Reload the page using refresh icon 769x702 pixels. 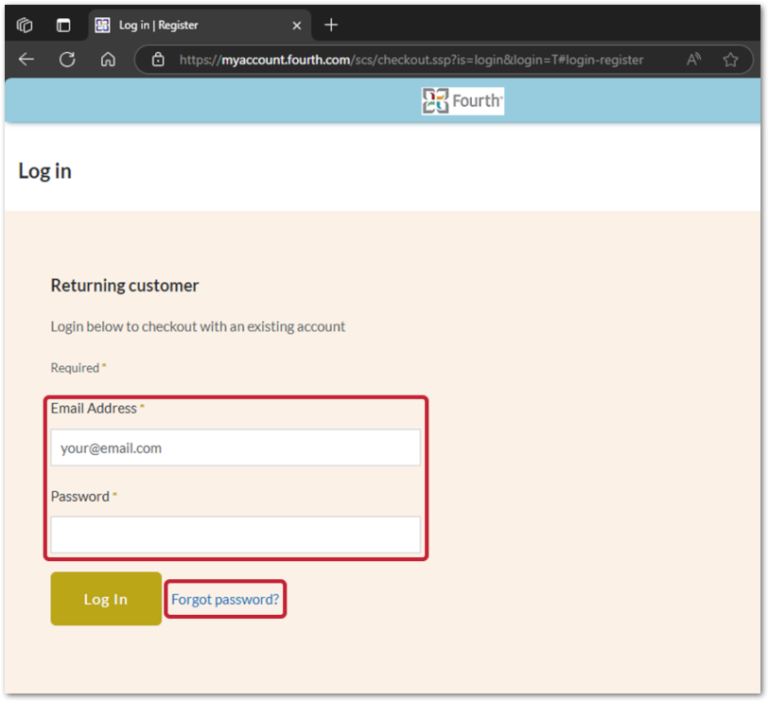[66, 59]
